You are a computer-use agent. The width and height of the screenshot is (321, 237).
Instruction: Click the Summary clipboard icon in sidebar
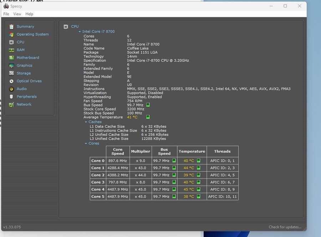(x=11, y=26)
